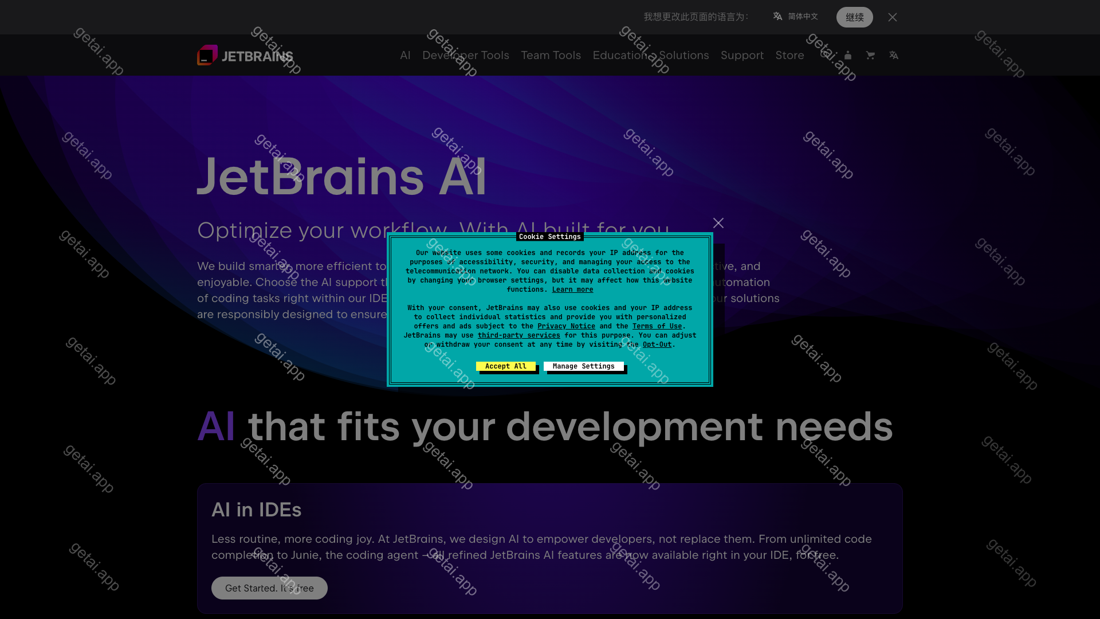Open the shopping cart icon
The width and height of the screenshot is (1100, 619).
(x=870, y=55)
